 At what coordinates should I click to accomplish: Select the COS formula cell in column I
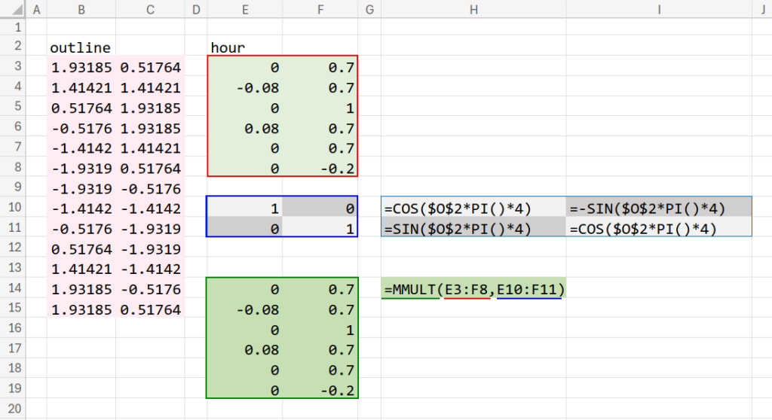[x=658, y=228]
